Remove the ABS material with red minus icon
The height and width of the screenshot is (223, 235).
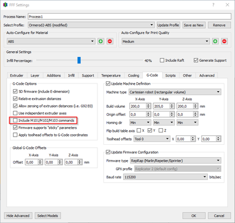point(110,41)
